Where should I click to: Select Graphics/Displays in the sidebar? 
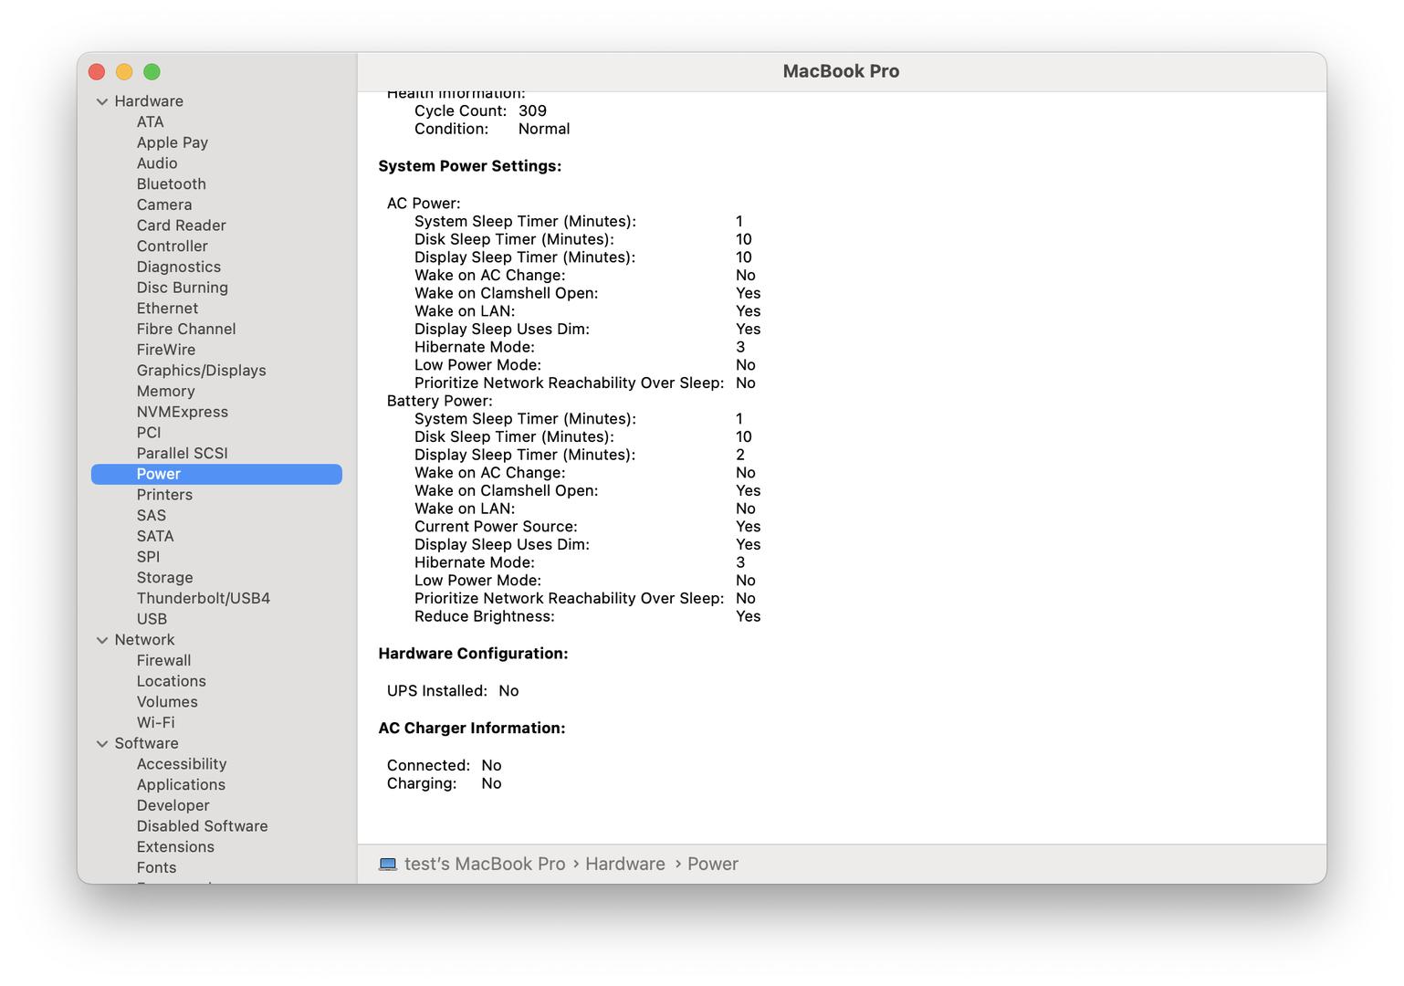pos(202,371)
